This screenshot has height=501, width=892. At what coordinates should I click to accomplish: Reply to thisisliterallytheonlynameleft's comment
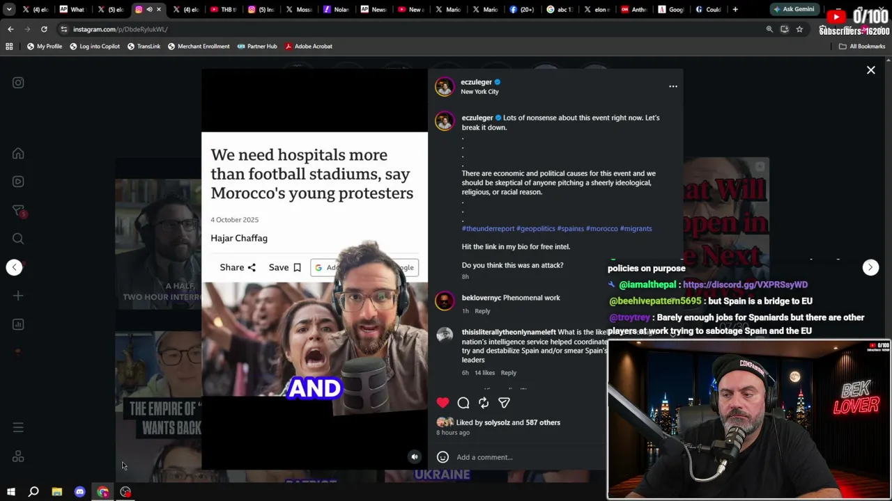point(509,373)
